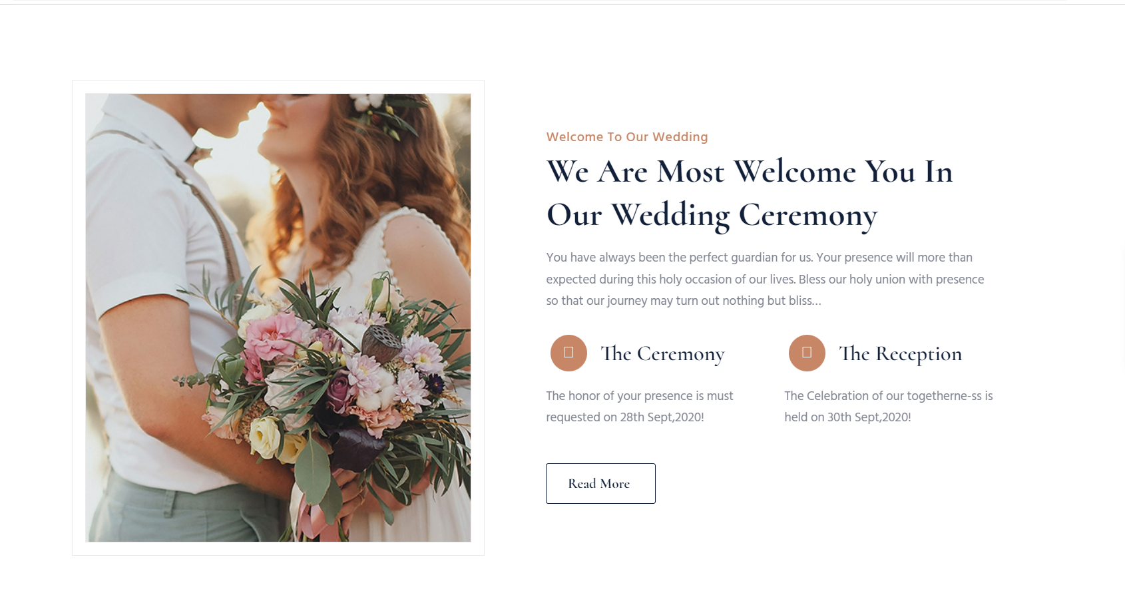Click the 28th Sept,2020 ceremony date text
This screenshot has width=1125, height=615.
[x=662, y=417]
